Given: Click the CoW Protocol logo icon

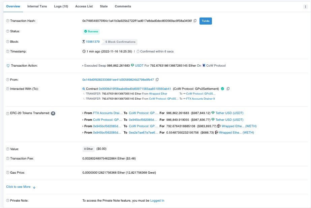Looking at the screenshot, I should pyautogui.click(x=204, y=65).
